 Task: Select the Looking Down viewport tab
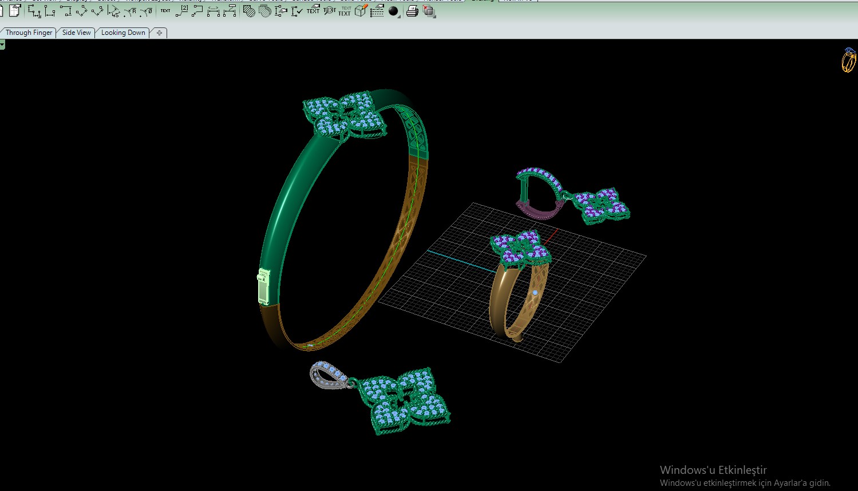[x=123, y=33]
